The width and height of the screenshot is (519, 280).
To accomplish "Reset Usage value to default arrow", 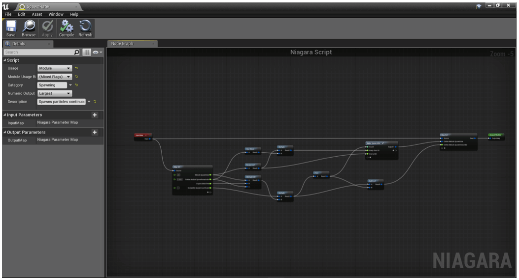I will coord(76,68).
